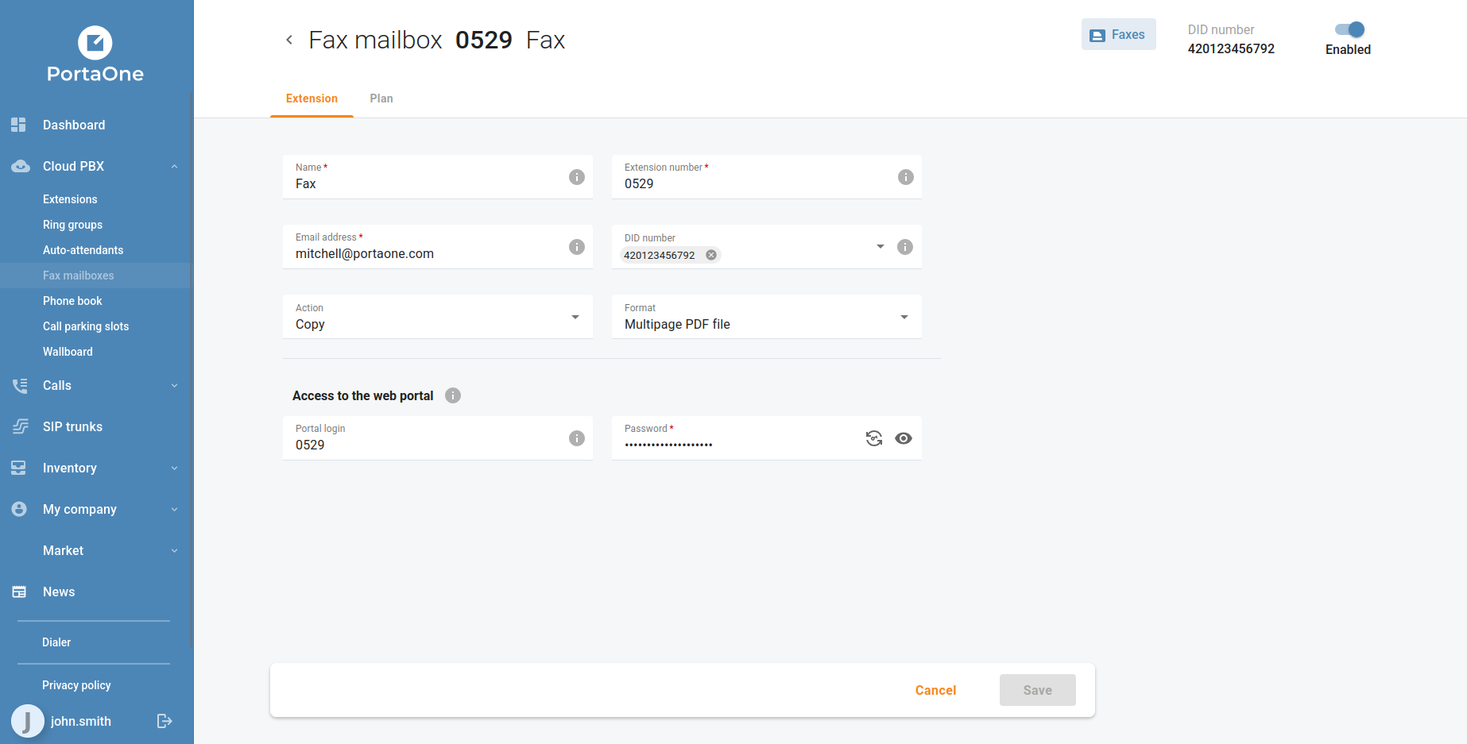Click the back arrow next to Fax mailbox
Screen dimensions: 1467x744
(x=289, y=40)
